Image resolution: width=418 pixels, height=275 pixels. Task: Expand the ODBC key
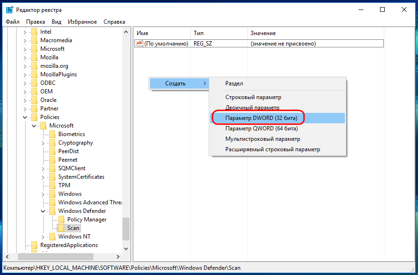point(25,83)
